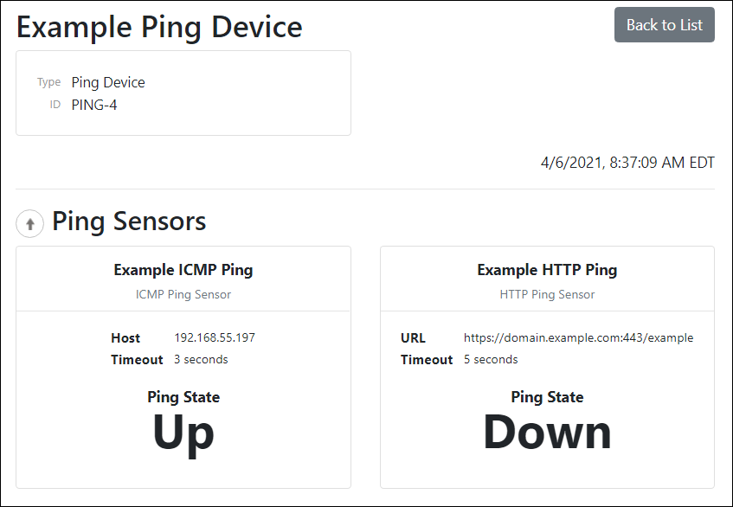Click the timestamp 4/6/2021, 8:37:09 AM EDT
Image resolution: width=733 pixels, height=507 pixels.
click(627, 163)
